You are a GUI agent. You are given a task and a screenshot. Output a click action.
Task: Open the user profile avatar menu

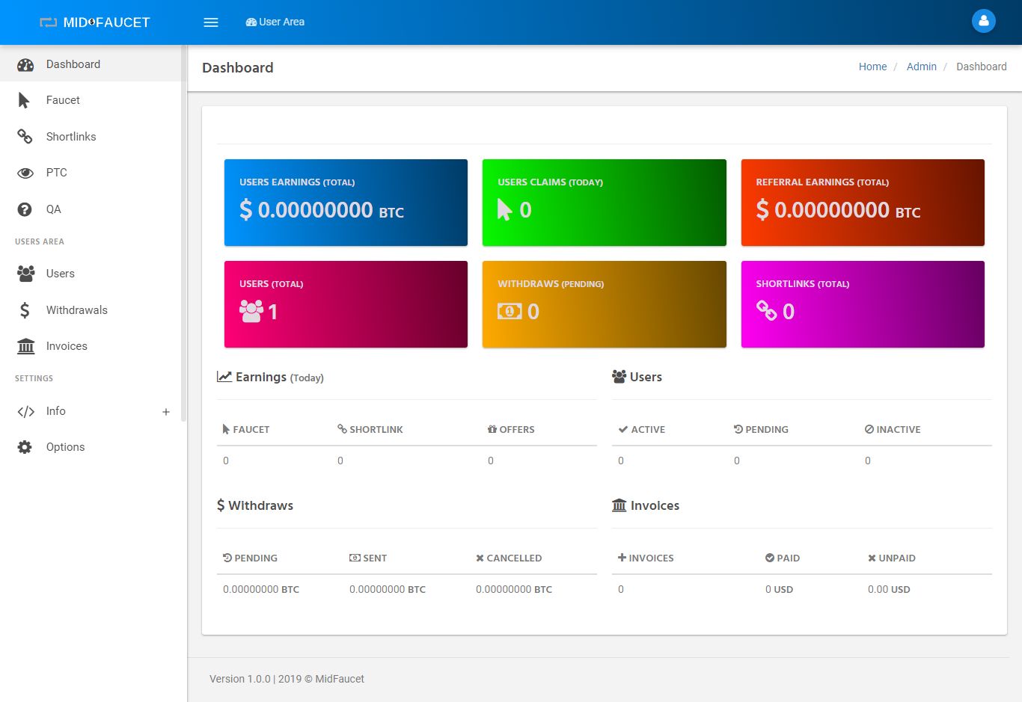[x=983, y=21]
